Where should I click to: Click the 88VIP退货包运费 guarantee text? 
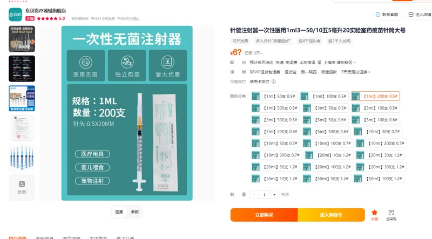pyautogui.click(x=265, y=72)
